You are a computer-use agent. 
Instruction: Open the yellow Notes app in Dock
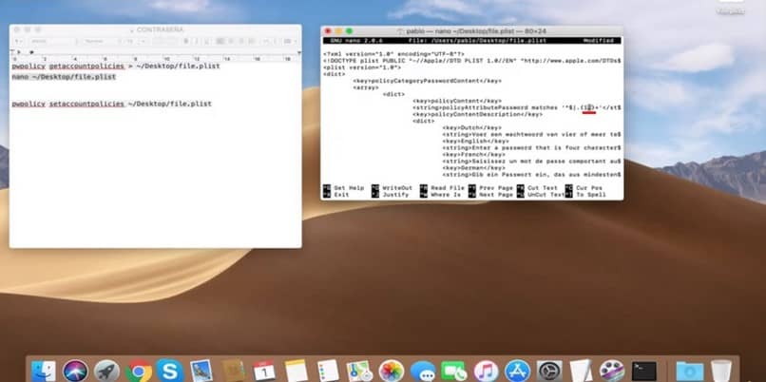(x=297, y=372)
